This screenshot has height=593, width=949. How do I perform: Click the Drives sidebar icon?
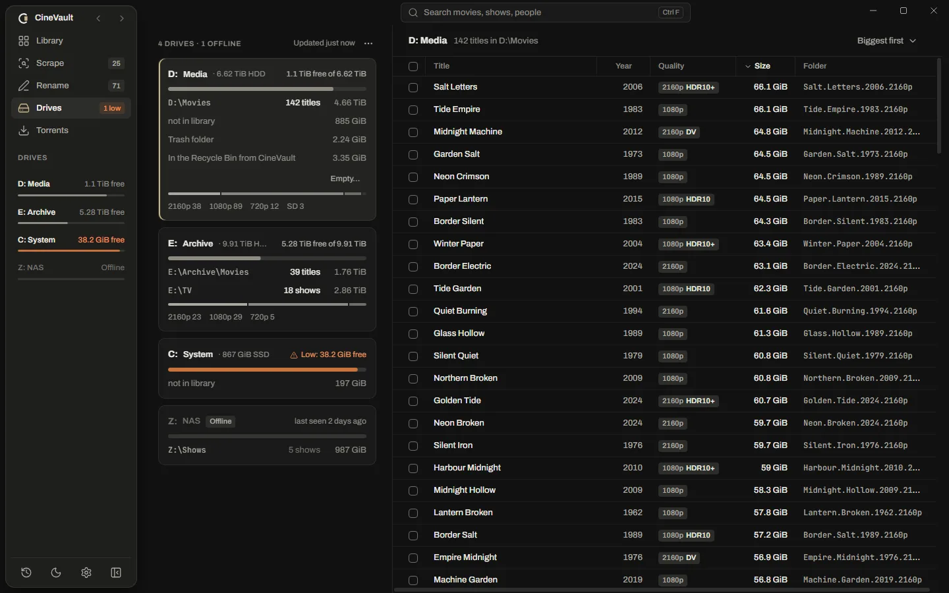point(24,108)
